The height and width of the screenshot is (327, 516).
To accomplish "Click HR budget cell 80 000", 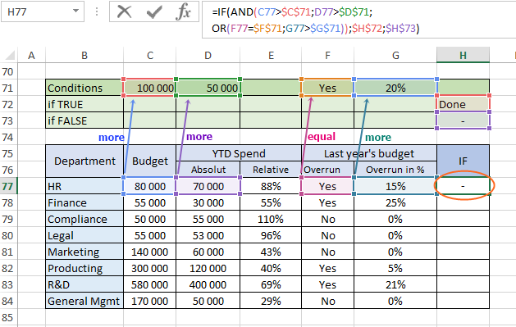I will (150, 186).
